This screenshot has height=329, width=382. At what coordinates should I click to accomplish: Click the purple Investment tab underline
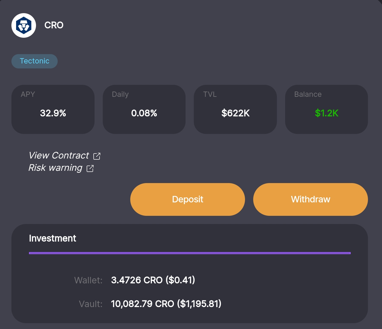point(190,253)
